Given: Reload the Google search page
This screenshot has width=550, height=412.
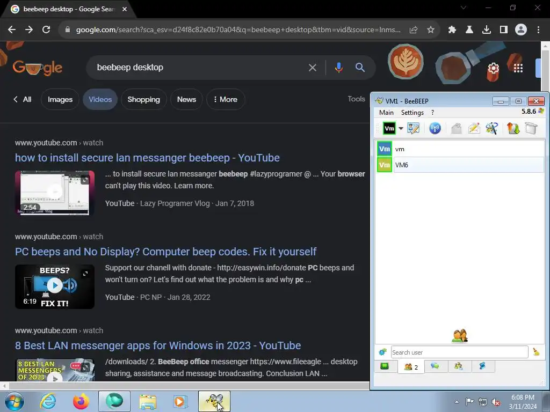Looking at the screenshot, I should [46, 30].
